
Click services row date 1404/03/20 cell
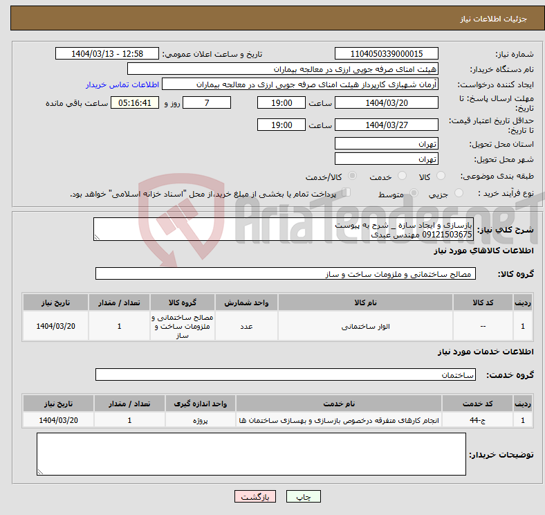coord(58,420)
